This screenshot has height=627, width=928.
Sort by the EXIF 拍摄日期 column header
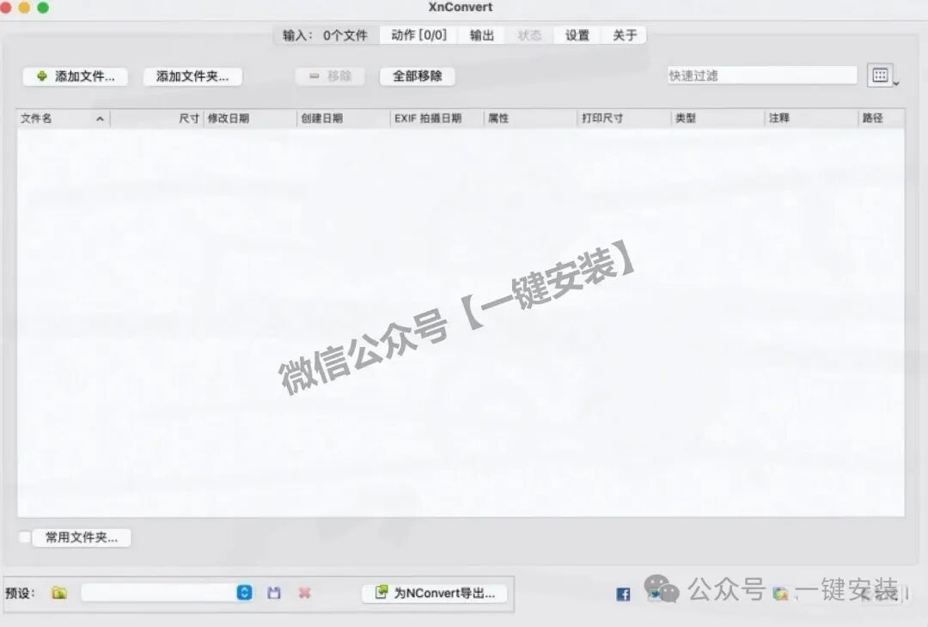pos(437,119)
